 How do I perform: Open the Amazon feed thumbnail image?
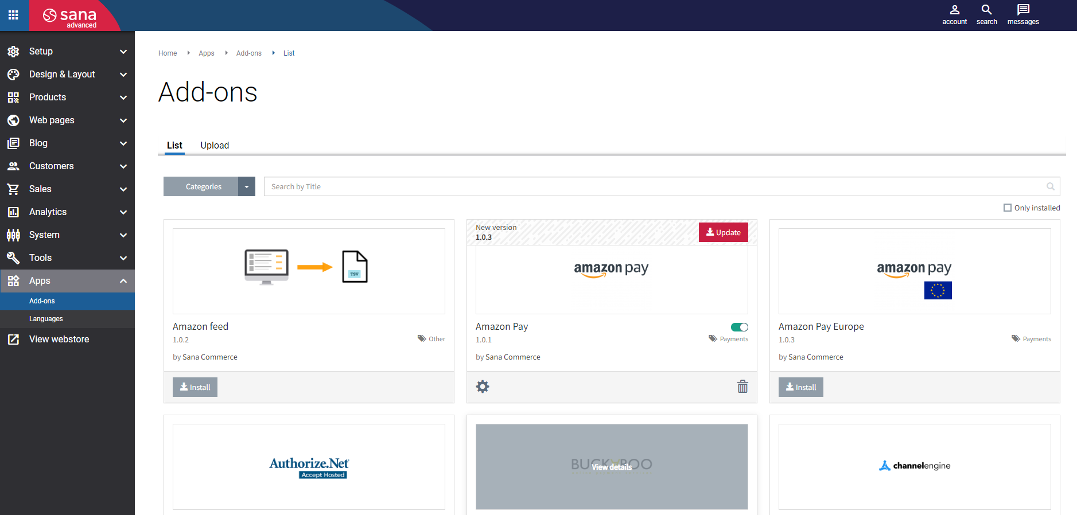[x=309, y=271]
